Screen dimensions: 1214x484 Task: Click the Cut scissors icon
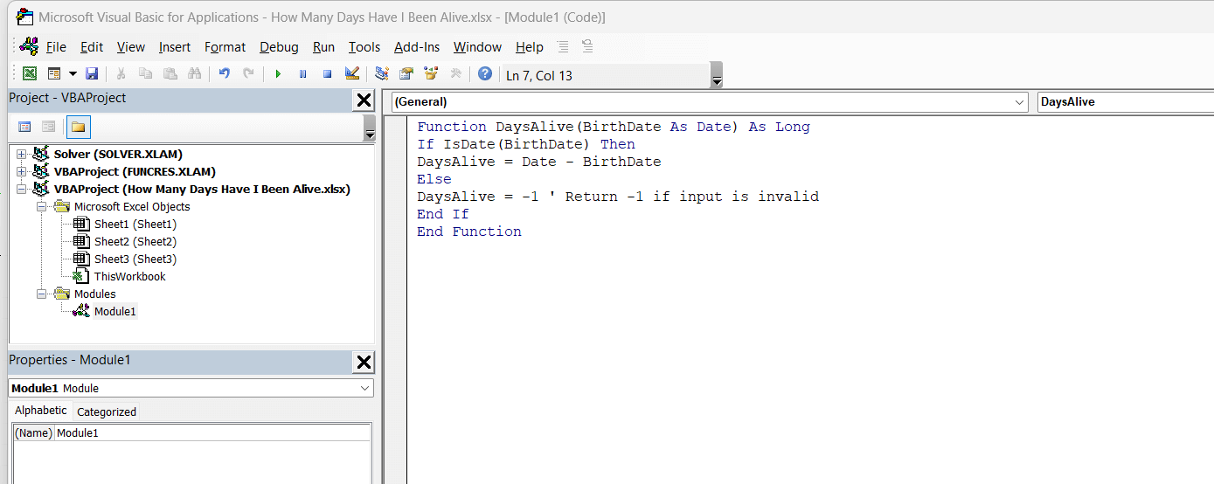121,74
